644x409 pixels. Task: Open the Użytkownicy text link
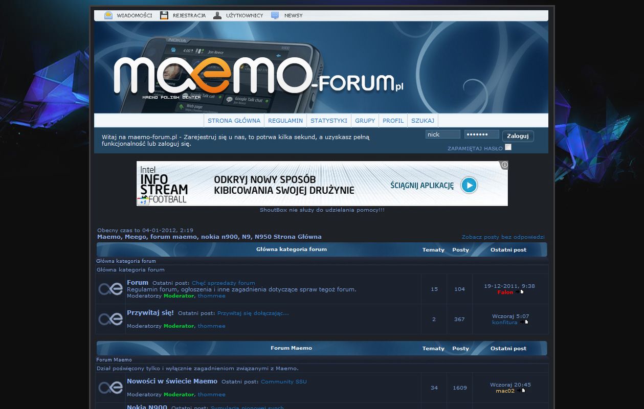click(245, 15)
